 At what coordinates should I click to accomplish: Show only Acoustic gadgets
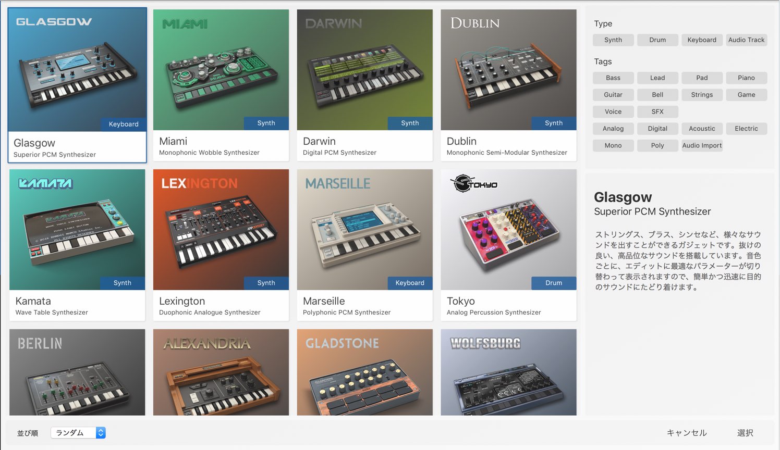coord(702,129)
